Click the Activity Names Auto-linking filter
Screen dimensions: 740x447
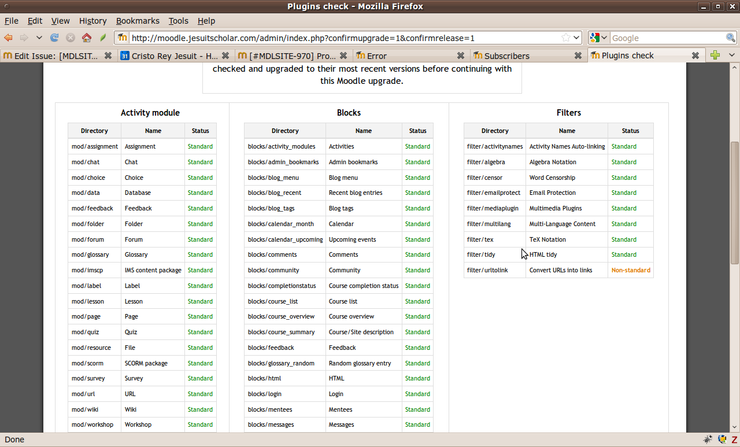pyautogui.click(x=567, y=147)
